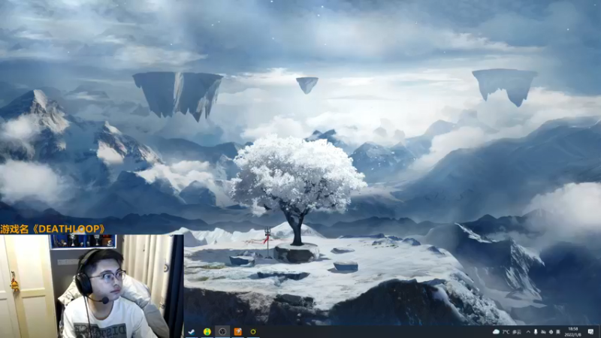This screenshot has height=338, width=601.
Task: Open the yellow ring taskbar app
Action: (253, 332)
